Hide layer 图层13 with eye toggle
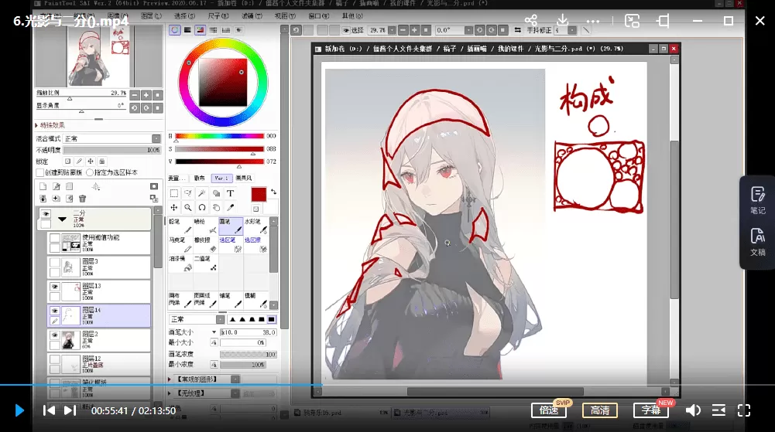Image resolution: width=775 pixels, height=432 pixels. pos(55,286)
